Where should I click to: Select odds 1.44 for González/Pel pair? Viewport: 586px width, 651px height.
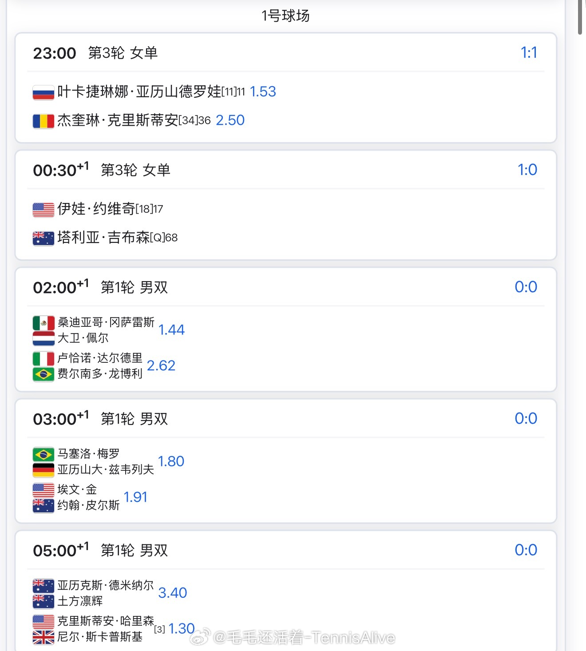tap(171, 330)
